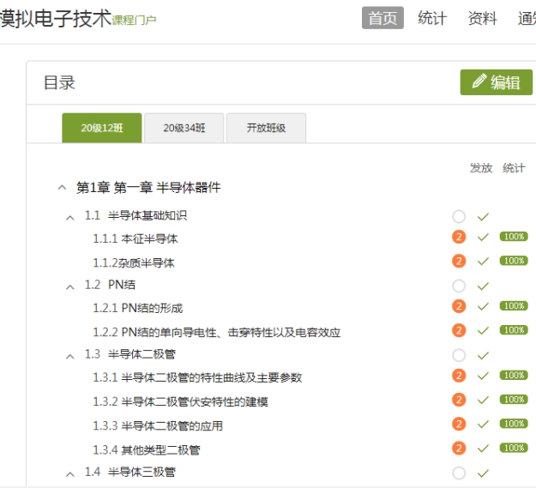Collapse 第1章 半导体器件 chapter

tap(62, 188)
